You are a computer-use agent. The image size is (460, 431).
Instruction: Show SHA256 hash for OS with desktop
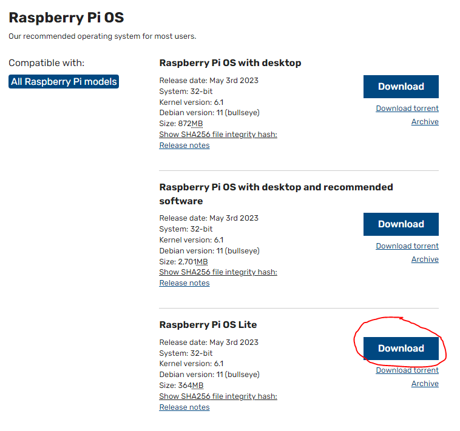(x=218, y=135)
